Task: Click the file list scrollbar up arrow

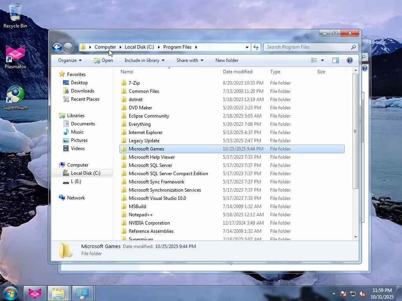Action: 355,71
